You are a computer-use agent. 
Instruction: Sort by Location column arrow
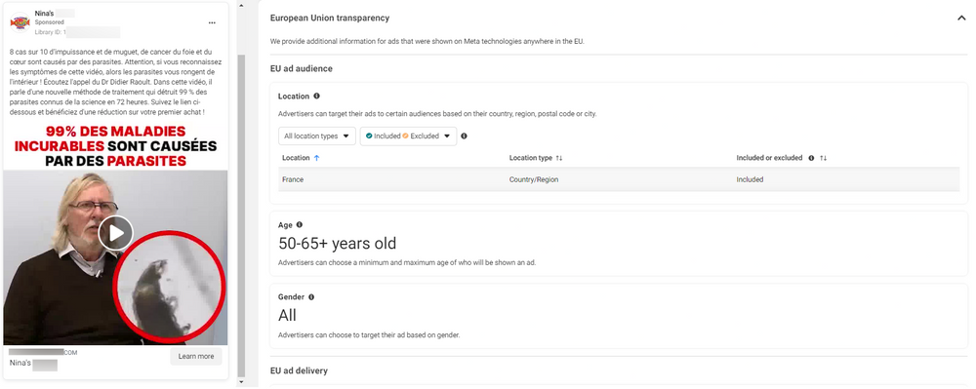[317, 159]
